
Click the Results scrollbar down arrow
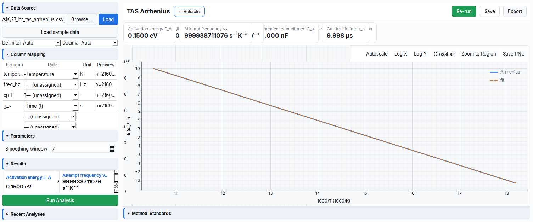click(x=116, y=191)
